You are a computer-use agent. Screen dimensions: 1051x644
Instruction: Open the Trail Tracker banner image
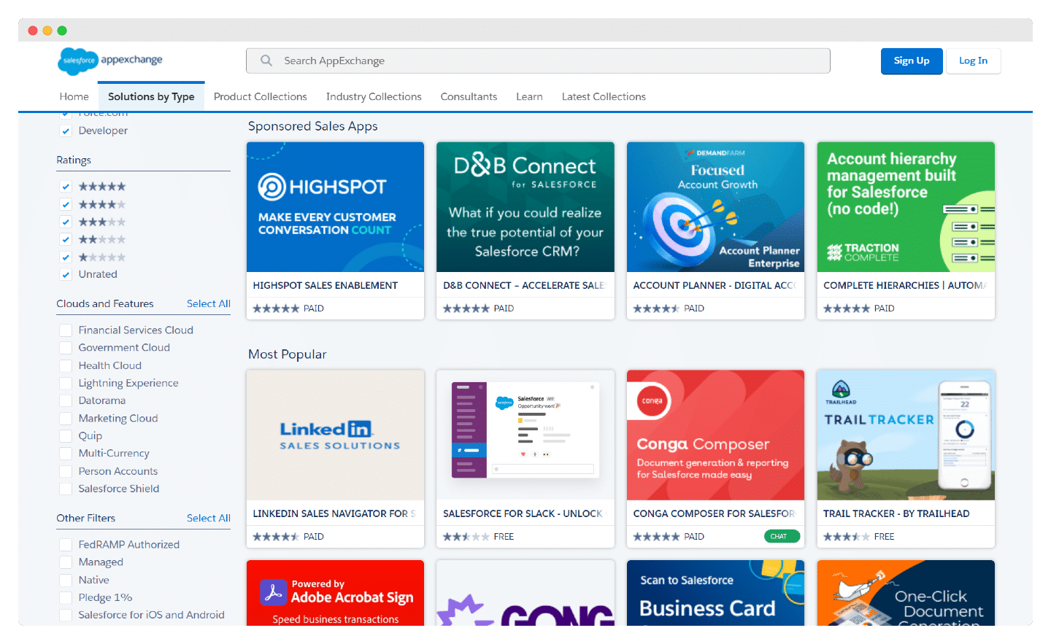tap(906, 435)
